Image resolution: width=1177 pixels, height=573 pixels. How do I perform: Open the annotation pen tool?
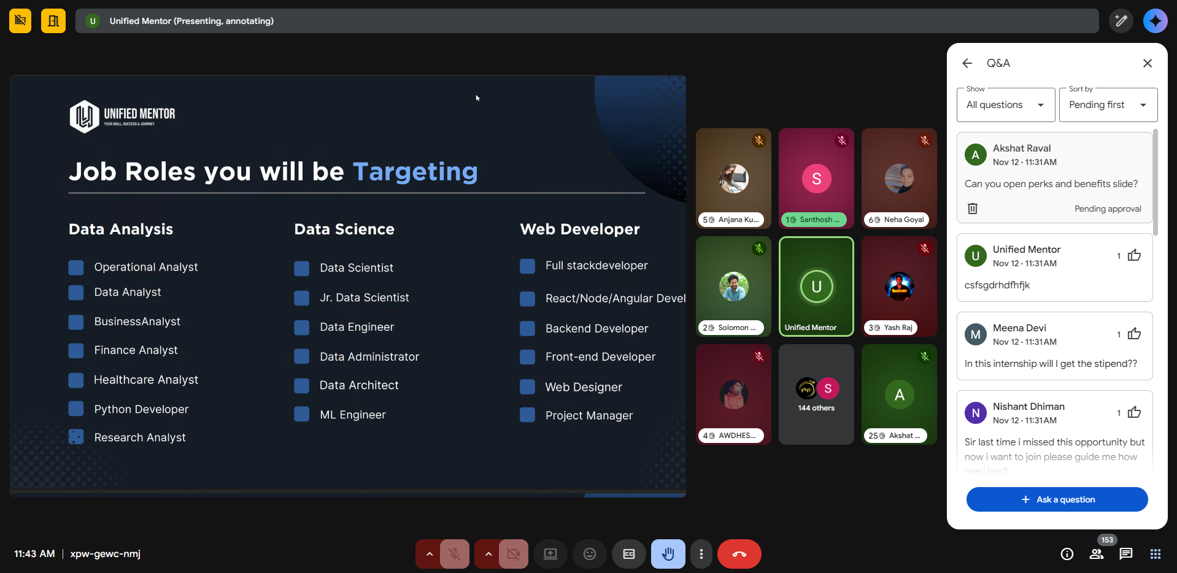(1121, 21)
